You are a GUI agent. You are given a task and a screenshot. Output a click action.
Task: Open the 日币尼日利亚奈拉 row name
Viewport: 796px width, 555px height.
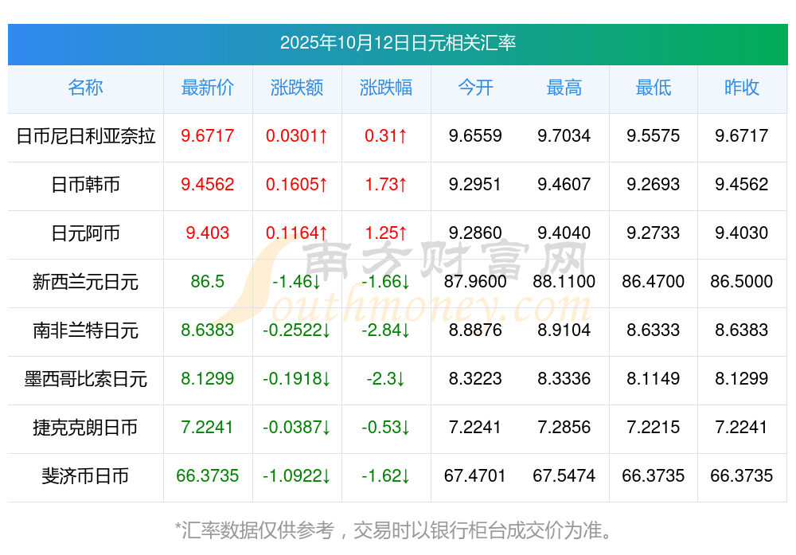[85, 136]
